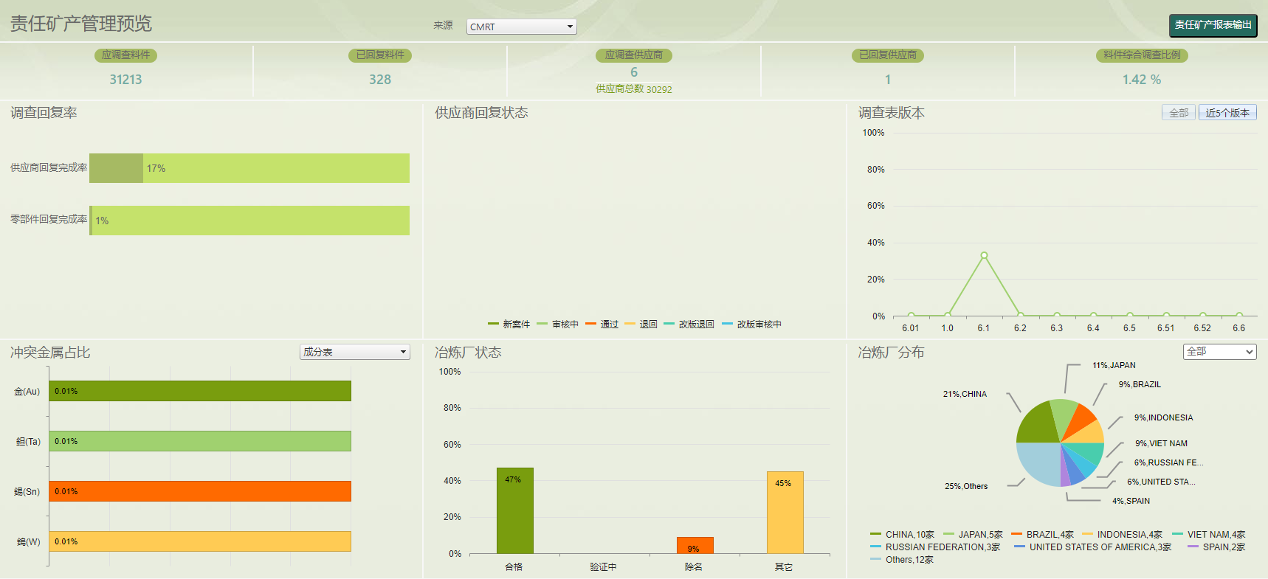Toggle JAPAN,5家 legend entry
The image size is (1268, 579).
click(973, 535)
